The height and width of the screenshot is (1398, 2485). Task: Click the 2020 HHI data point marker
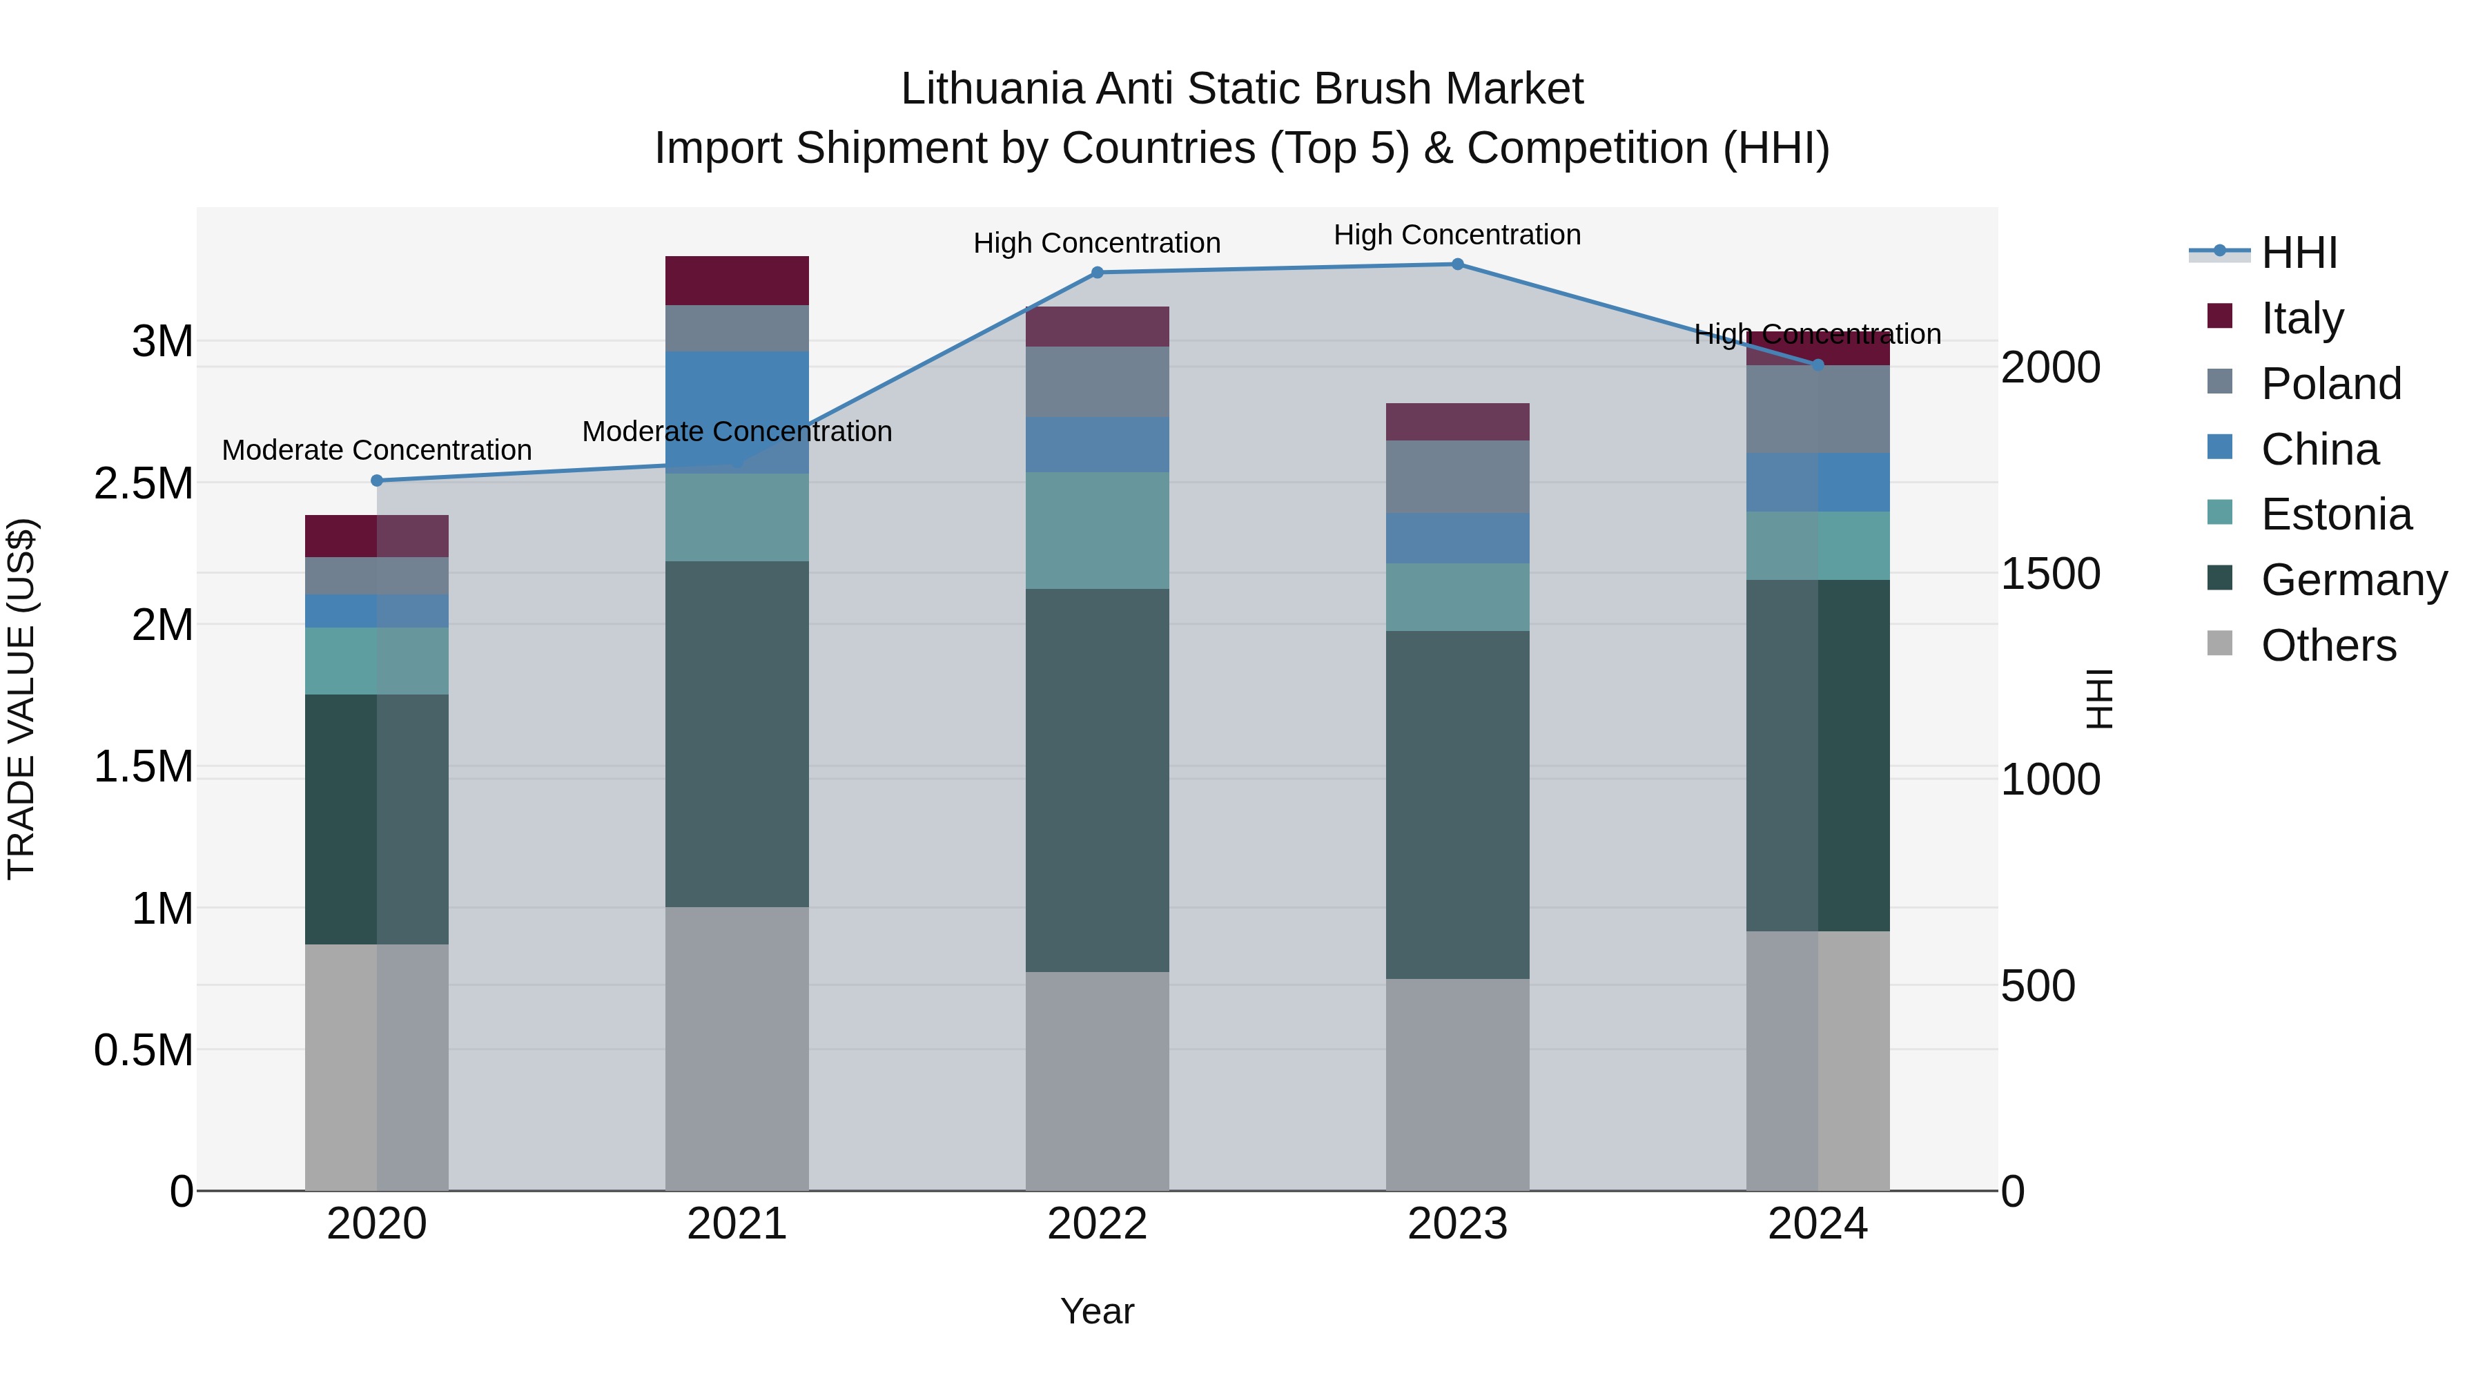(x=377, y=480)
